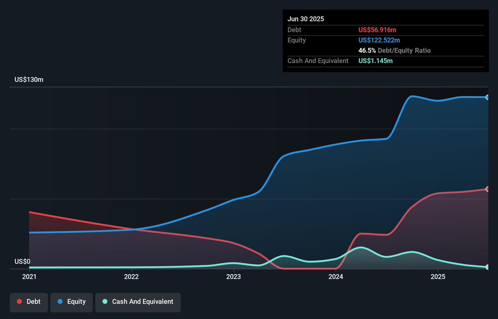This screenshot has width=498, height=319.
Task: Click the teal Cash And Equivalent legend dot
Action: [x=105, y=301]
